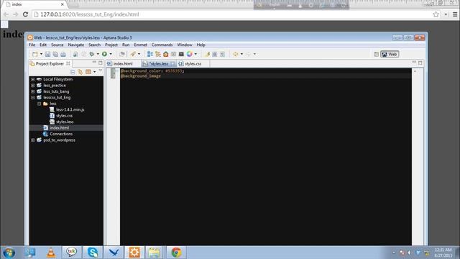Click the color wheel Themes icon
Image resolution: width=460 pixels, height=259 pixels.
pos(190,54)
